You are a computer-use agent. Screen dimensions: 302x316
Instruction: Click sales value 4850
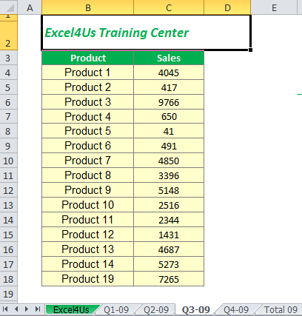[169, 161]
